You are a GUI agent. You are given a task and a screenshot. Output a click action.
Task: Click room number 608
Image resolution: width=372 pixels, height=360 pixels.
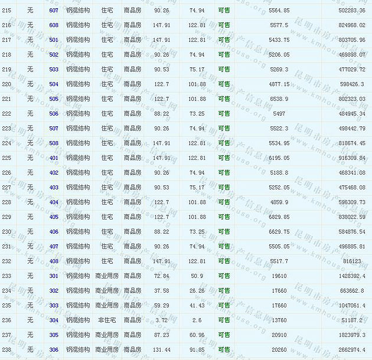tap(54, 25)
